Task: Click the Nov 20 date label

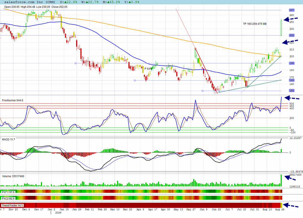Action: point(13,209)
